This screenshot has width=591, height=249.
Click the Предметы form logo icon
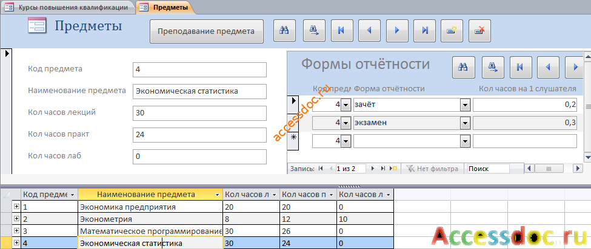37,26
